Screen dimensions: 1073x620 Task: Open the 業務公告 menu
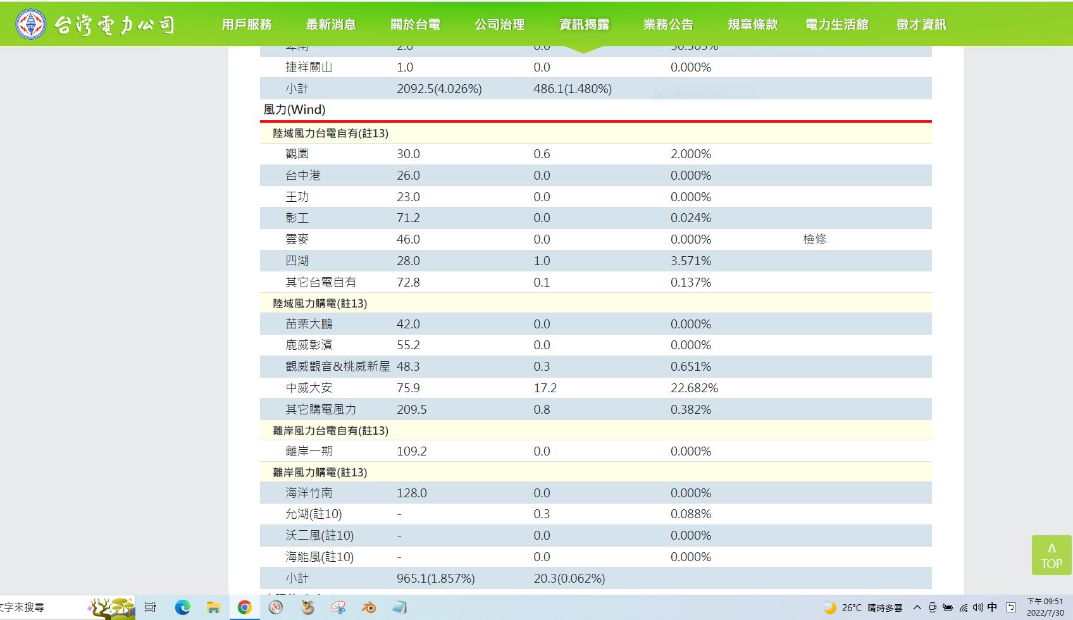click(669, 24)
